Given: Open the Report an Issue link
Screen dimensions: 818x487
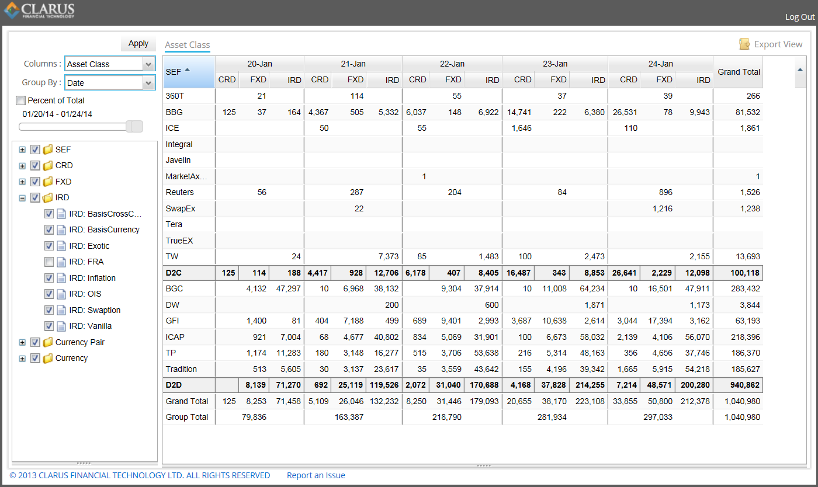Looking at the screenshot, I should coord(316,475).
